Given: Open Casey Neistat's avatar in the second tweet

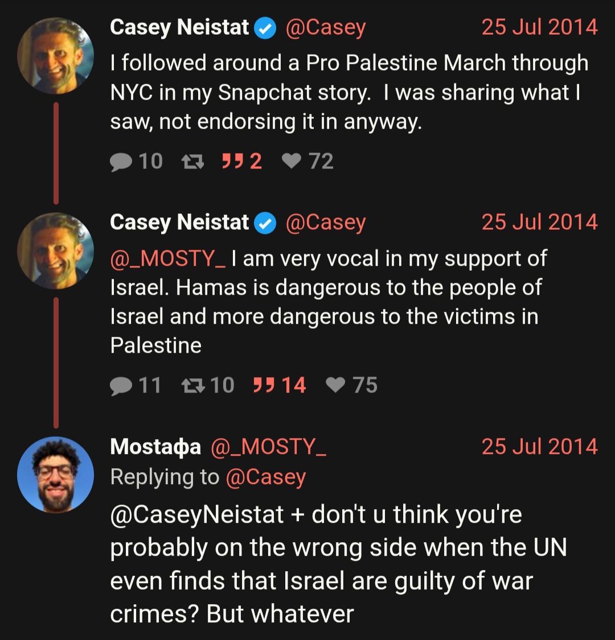Looking at the screenshot, I should click(x=56, y=251).
